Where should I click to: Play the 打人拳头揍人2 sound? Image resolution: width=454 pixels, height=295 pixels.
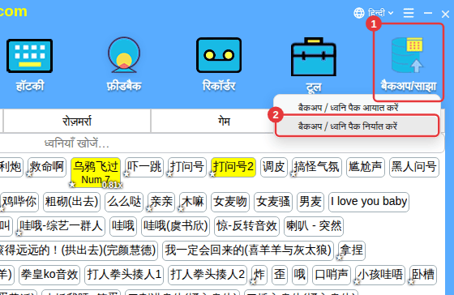208,275
